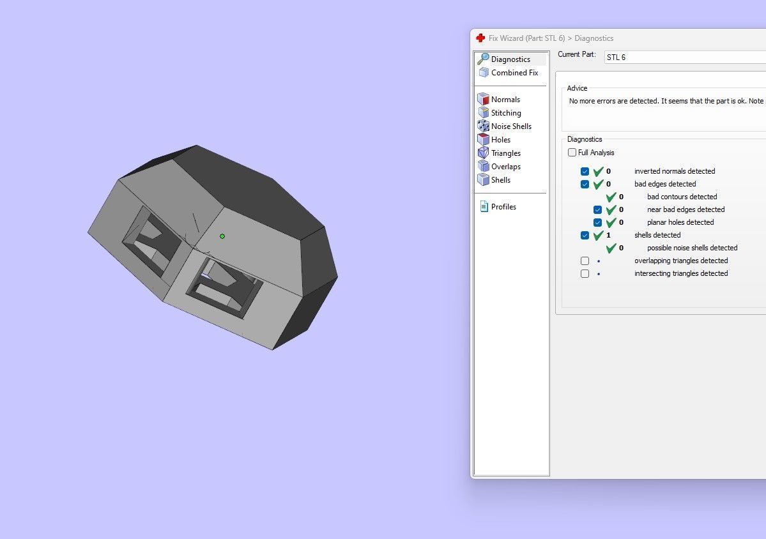The image size is (766, 539).
Task: Click the Advice message text
Action: tap(666, 101)
